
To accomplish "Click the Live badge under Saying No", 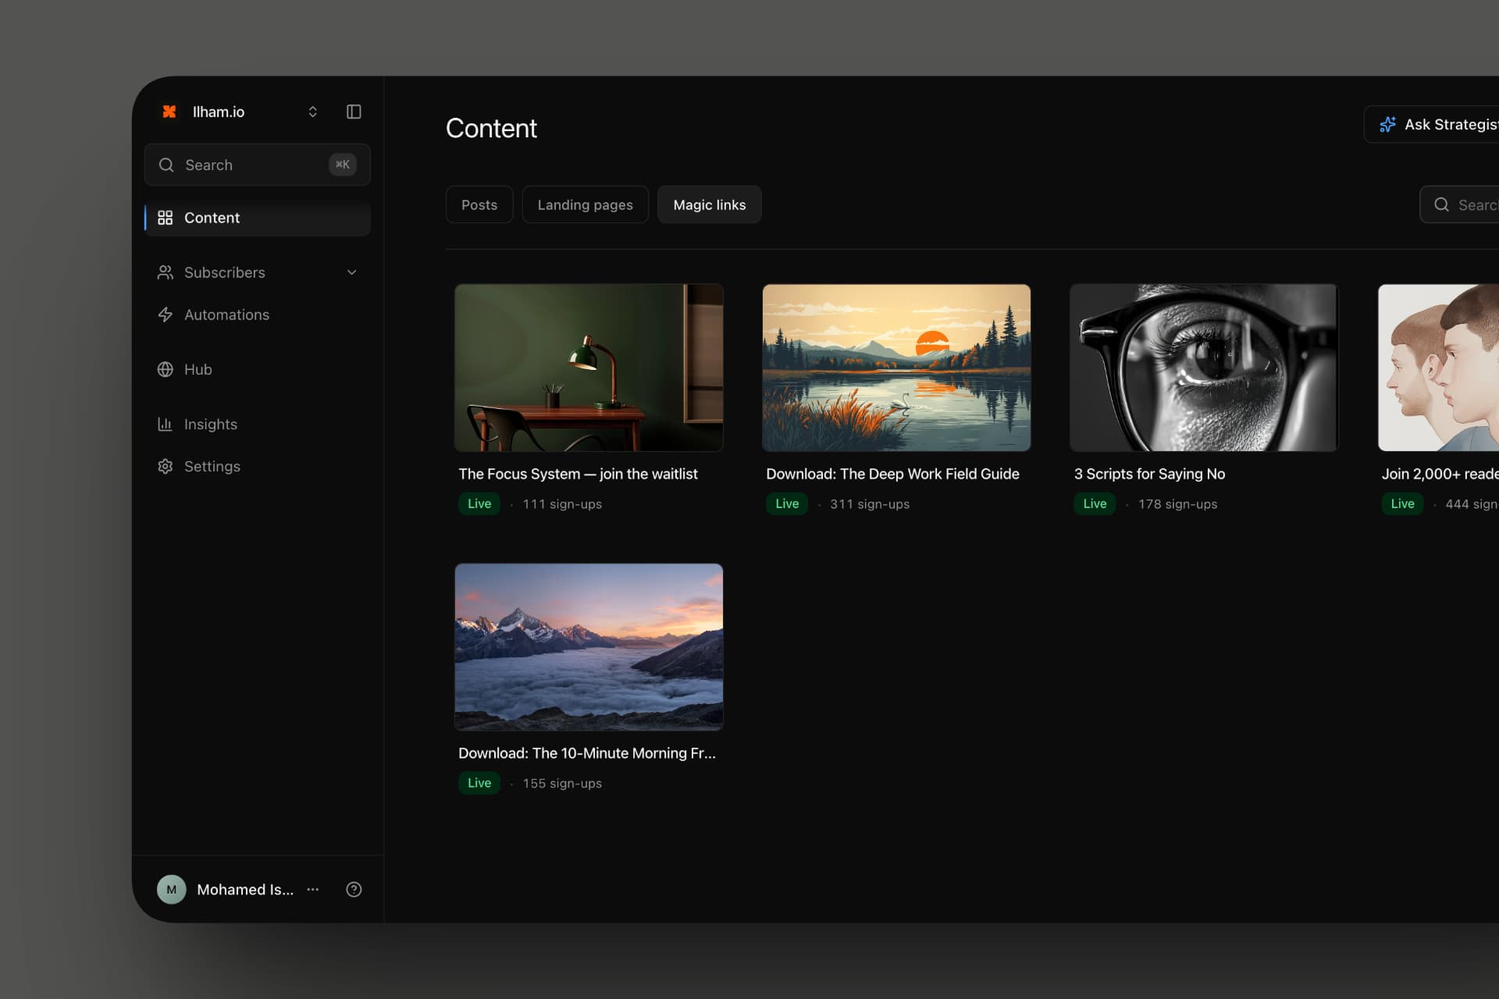I will (x=1095, y=504).
